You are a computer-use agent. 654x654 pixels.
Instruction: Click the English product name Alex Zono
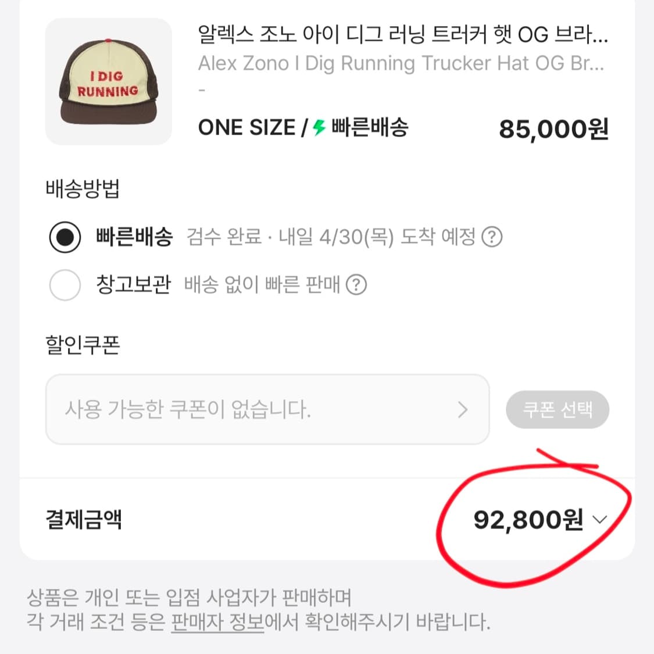[401, 63]
